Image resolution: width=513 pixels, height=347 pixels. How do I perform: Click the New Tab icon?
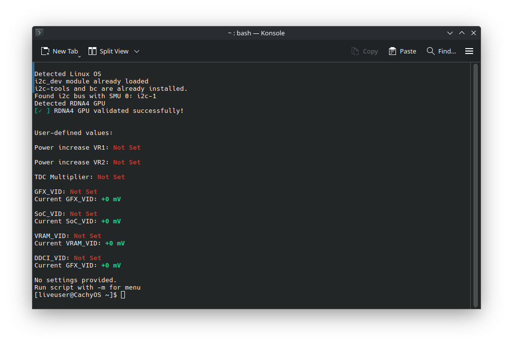[45, 51]
